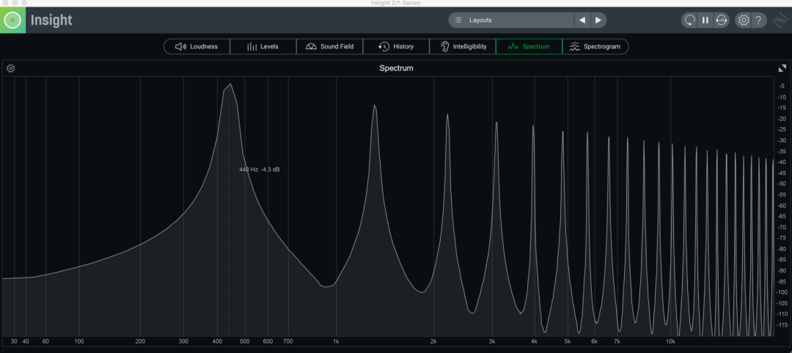Go to next layout arrow
Viewport: 792px width, 353px height.
(x=598, y=21)
